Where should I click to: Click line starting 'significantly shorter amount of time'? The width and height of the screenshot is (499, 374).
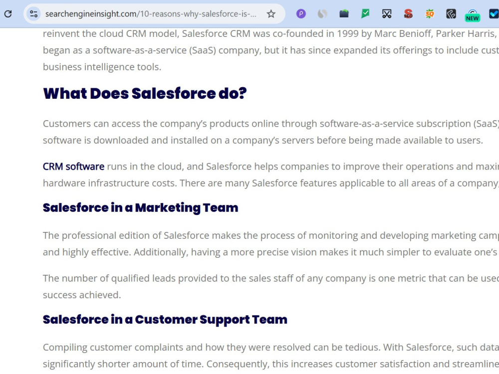[271, 364]
